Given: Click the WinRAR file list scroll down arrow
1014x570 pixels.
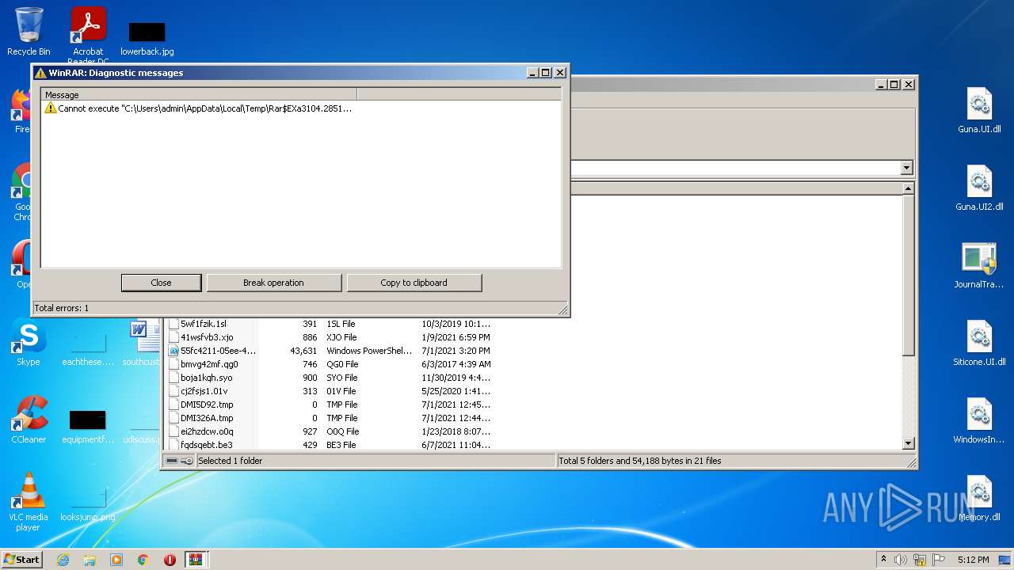Looking at the screenshot, I should pyautogui.click(x=909, y=443).
